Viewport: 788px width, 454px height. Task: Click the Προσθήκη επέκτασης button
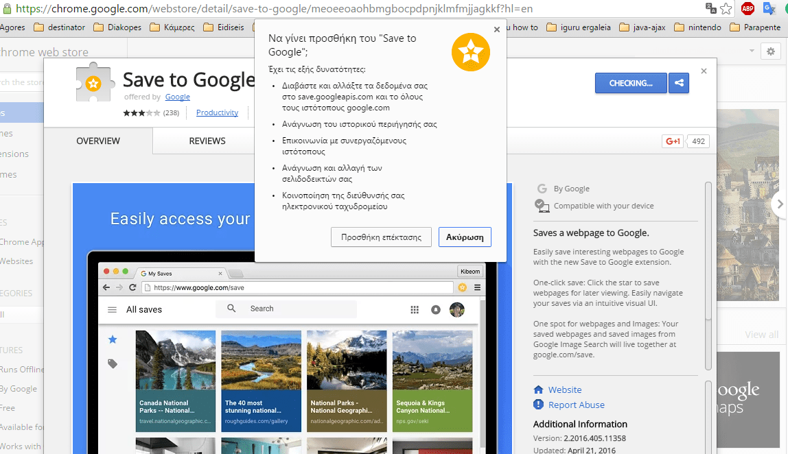[381, 237]
